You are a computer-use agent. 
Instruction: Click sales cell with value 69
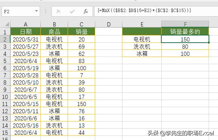(82, 46)
